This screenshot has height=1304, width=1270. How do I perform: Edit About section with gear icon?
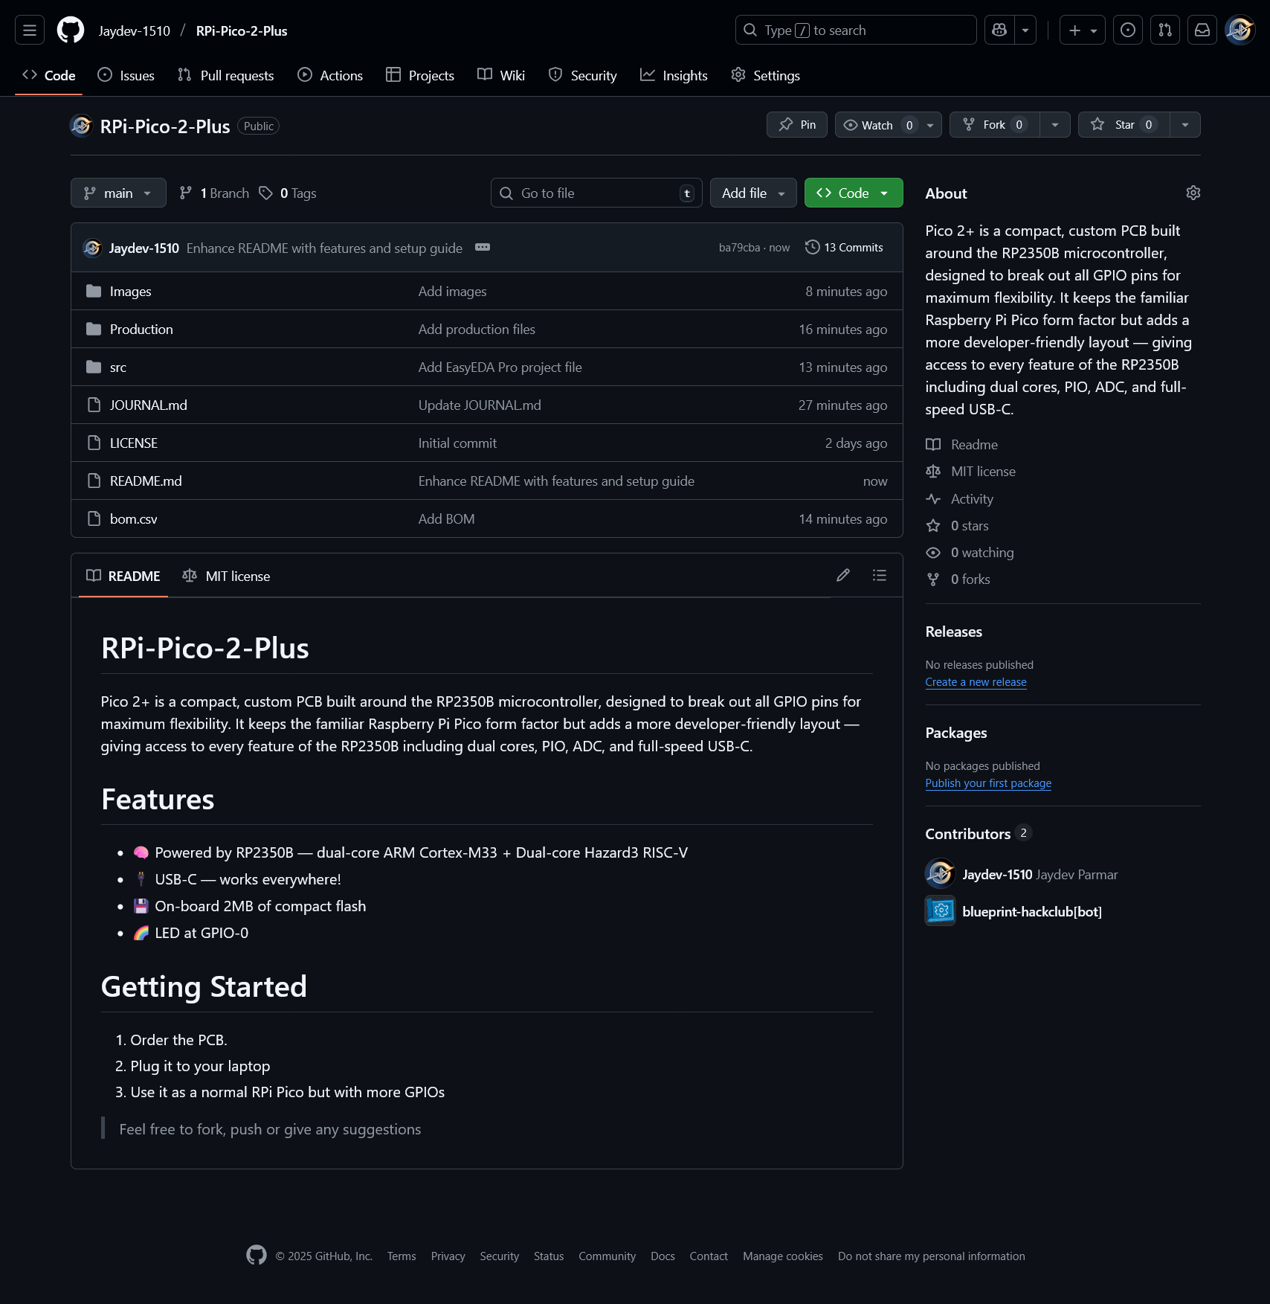pos(1193,193)
